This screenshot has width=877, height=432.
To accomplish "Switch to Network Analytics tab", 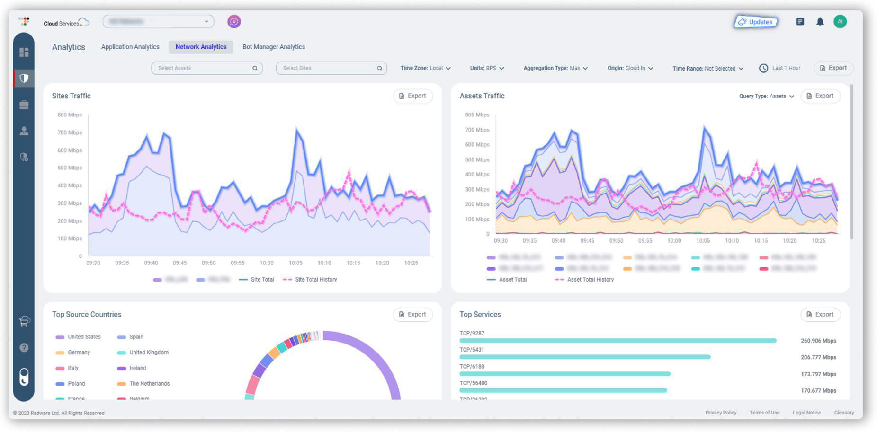I will pyautogui.click(x=201, y=47).
